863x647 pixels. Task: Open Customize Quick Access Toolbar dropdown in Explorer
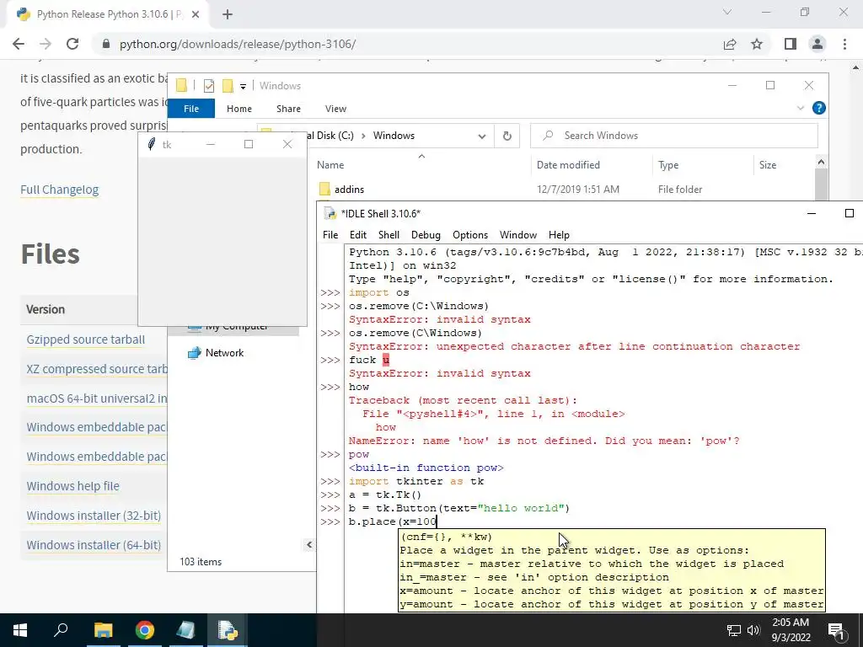[243, 87]
